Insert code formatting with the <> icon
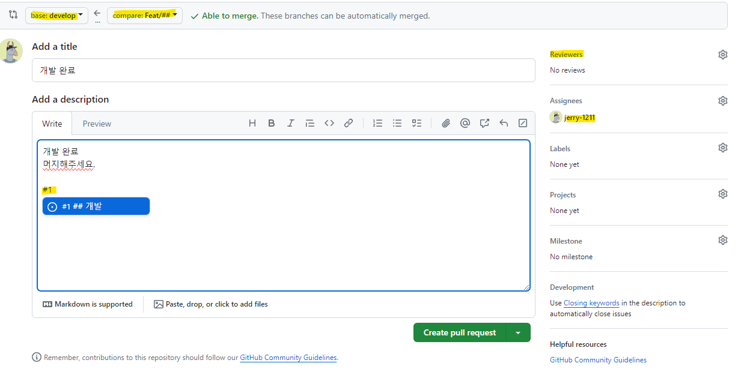The image size is (738, 372). pyautogui.click(x=329, y=123)
